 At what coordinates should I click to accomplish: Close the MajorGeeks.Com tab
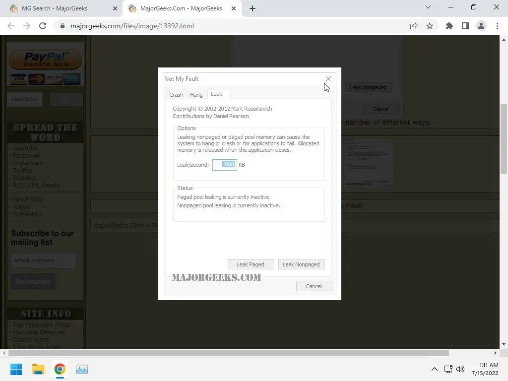click(234, 8)
